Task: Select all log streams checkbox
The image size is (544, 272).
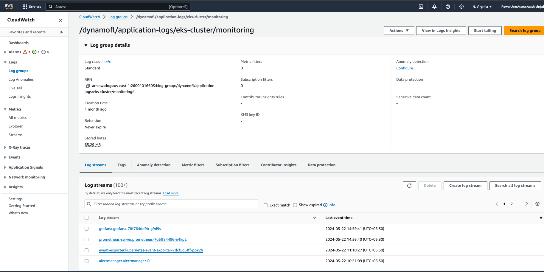Action: pos(87,218)
